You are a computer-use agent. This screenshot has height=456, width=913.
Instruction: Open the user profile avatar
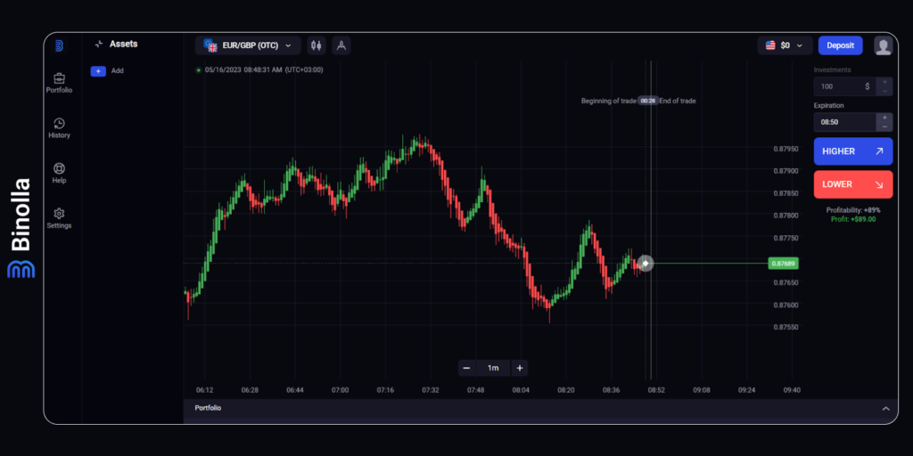(883, 45)
